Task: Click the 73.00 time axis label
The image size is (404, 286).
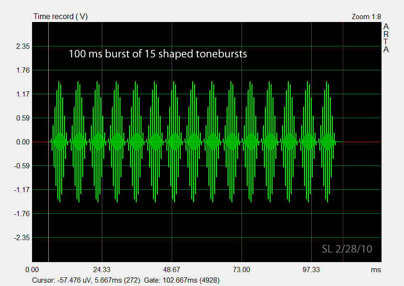Action: click(241, 270)
